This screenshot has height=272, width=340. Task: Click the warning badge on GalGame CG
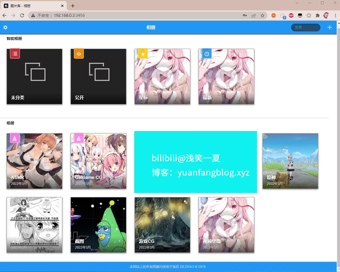click(x=79, y=138)
